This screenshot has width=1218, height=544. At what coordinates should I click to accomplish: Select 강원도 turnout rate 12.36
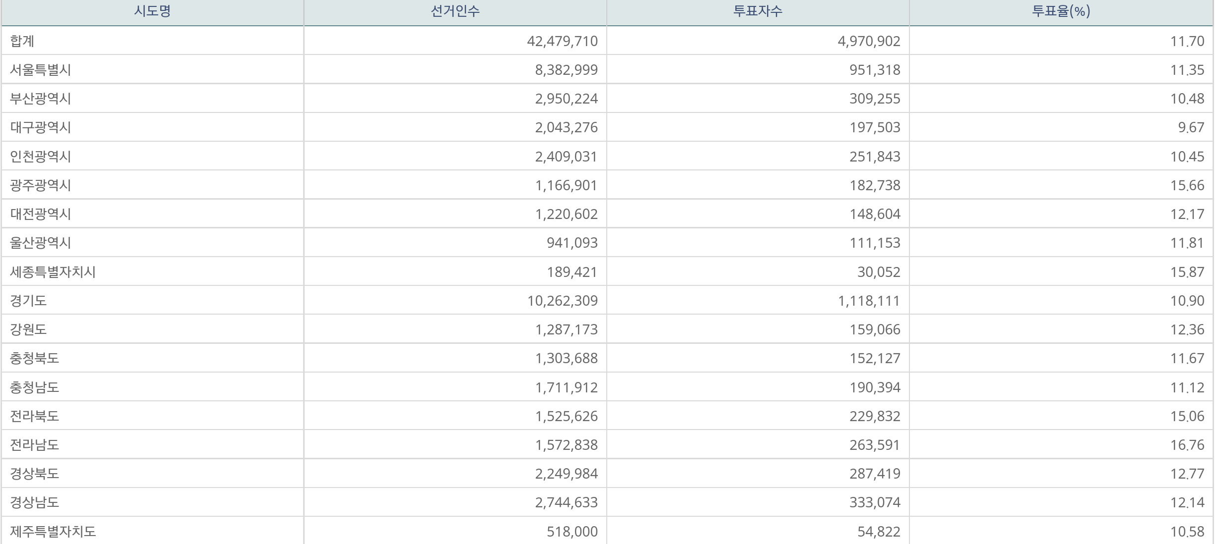tap(1187, 329)
